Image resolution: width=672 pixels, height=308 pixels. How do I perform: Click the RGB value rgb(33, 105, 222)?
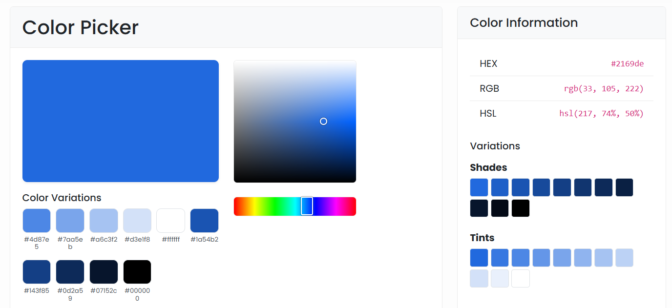coord(604,88)
